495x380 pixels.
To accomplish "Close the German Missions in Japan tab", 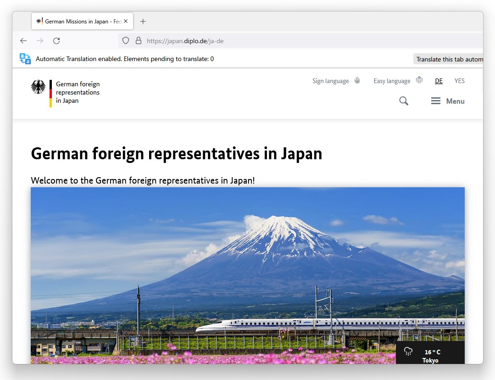I will point(125,21).
